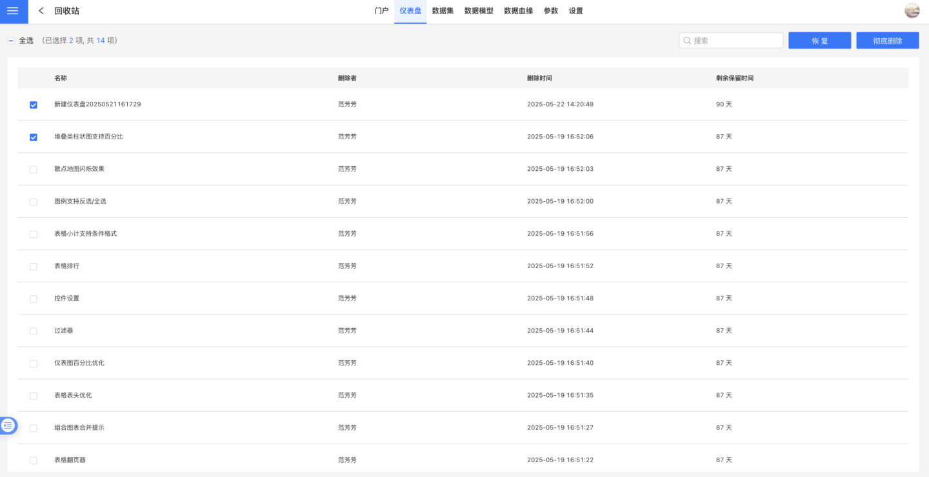Image resolution: width=929 pixels, height=477 pixels.
Task: Uncheck 堆叠类柱状图支持百分比 checkbox
Action: 34,137
